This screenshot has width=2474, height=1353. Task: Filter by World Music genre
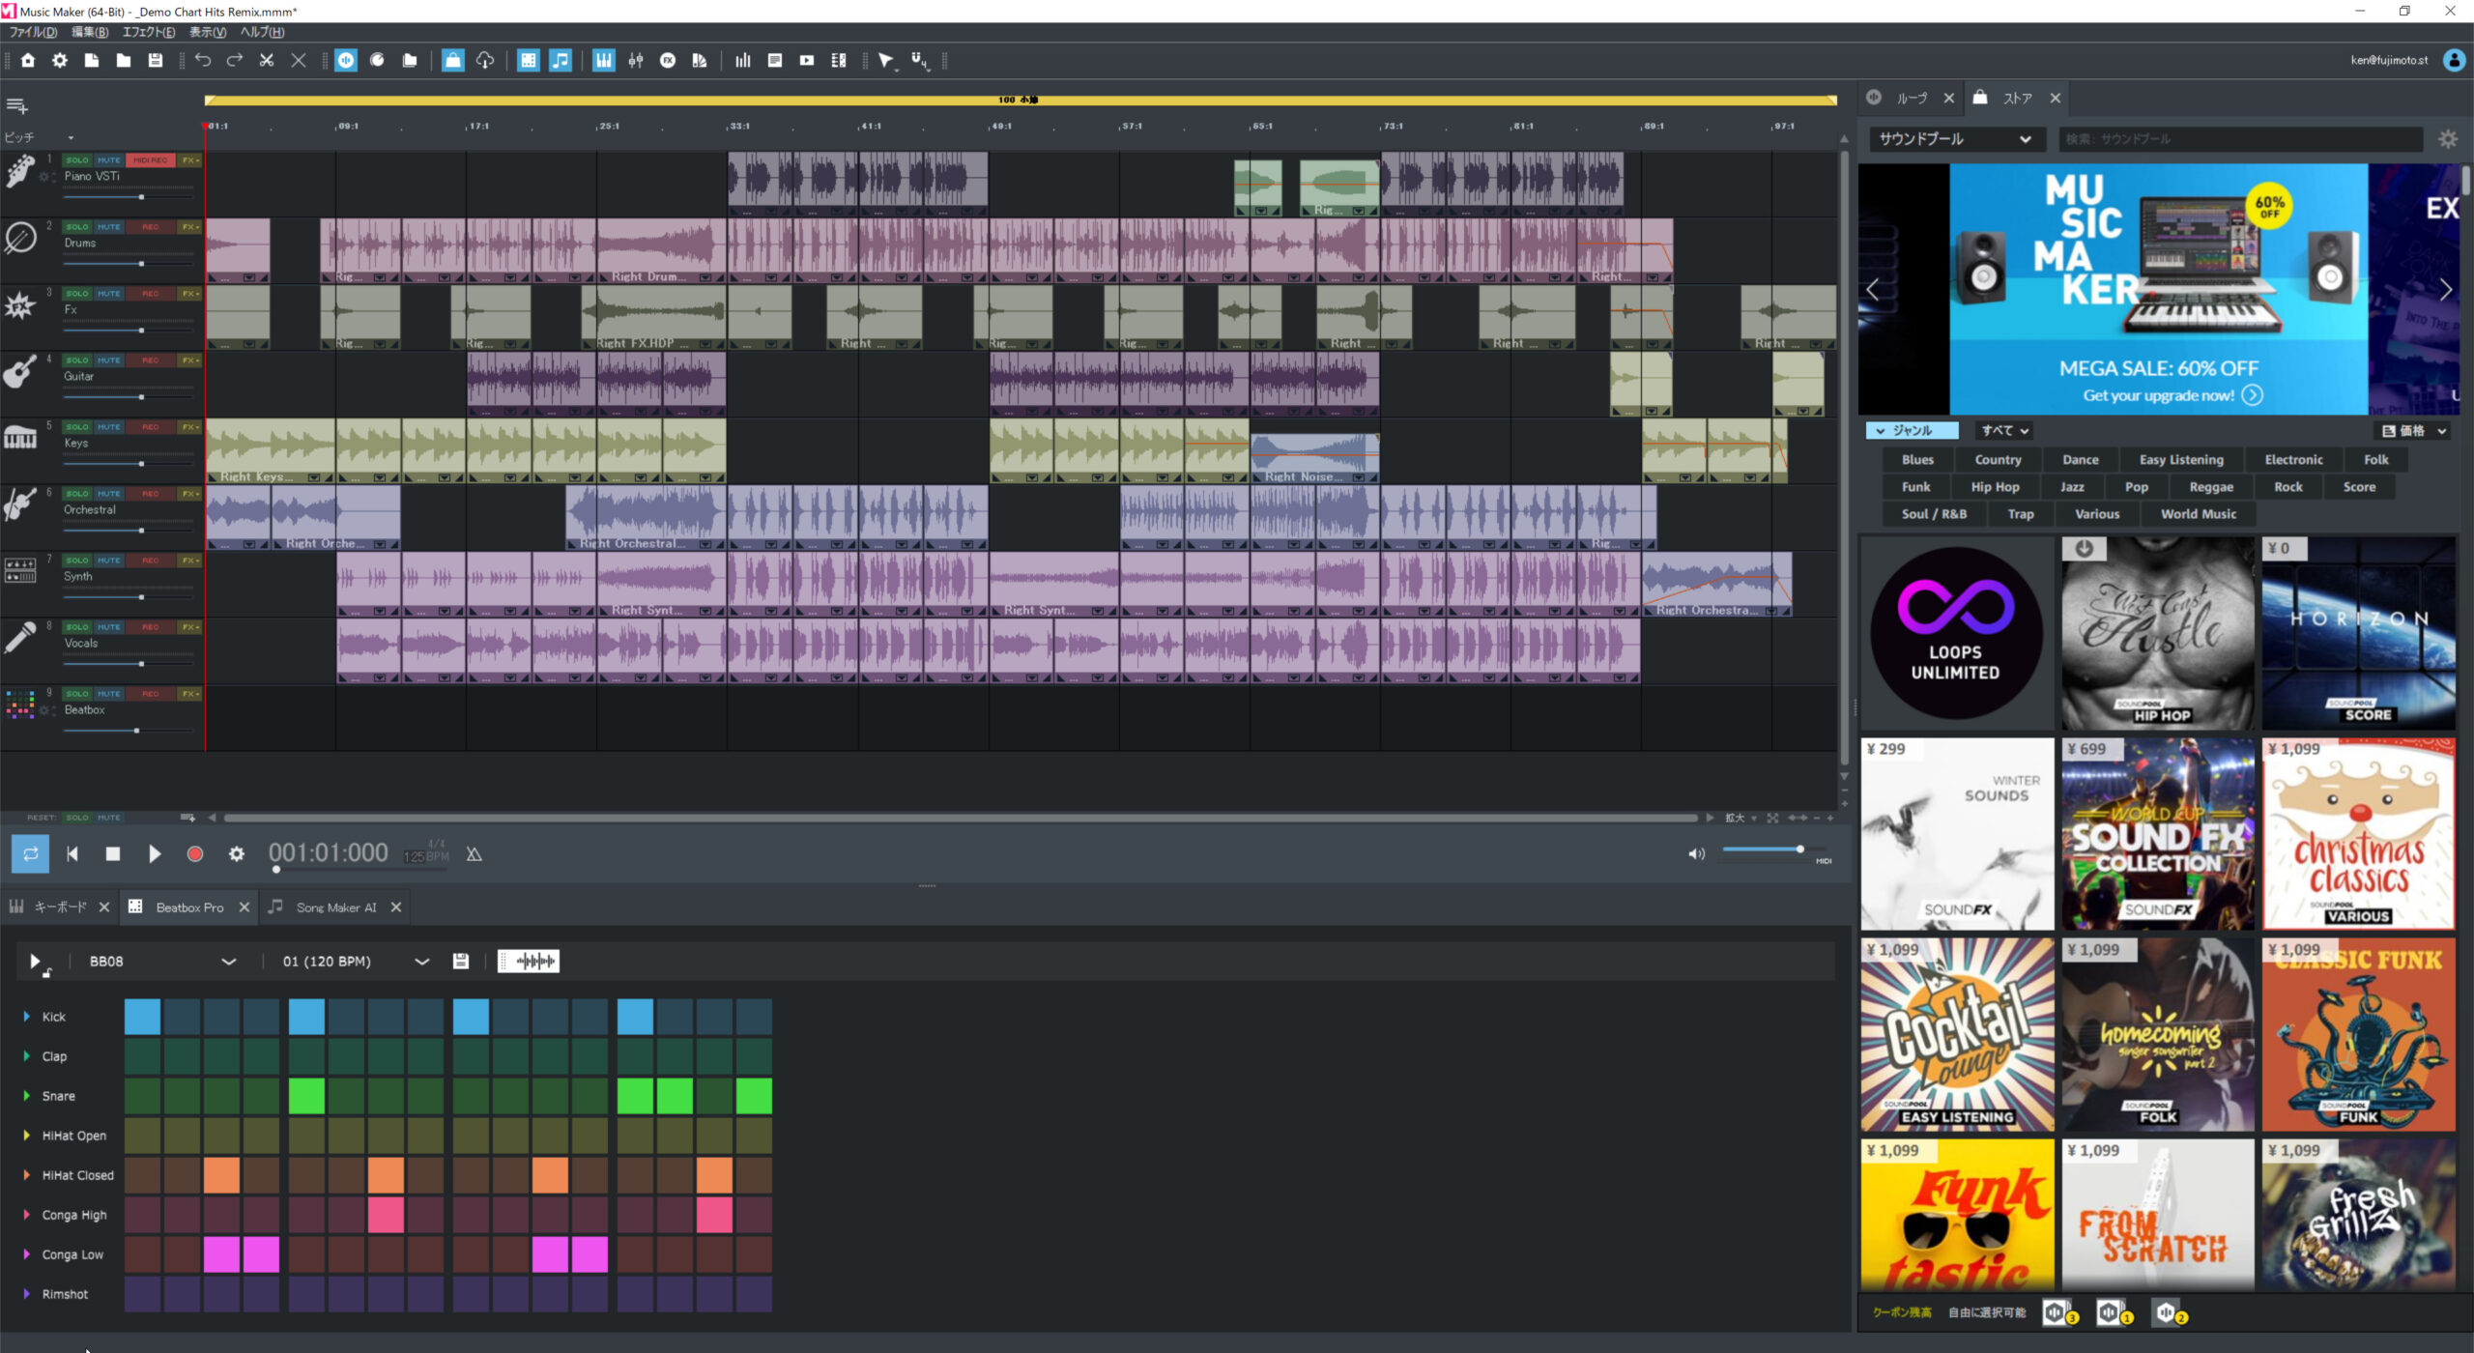pos(2199,514)
